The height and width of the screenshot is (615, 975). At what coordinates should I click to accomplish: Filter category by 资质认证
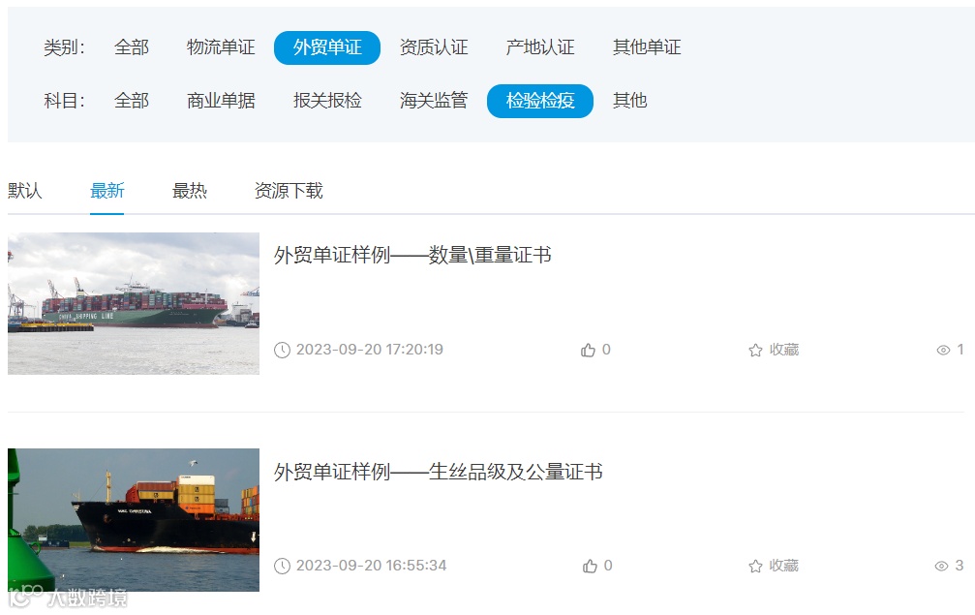434,47
